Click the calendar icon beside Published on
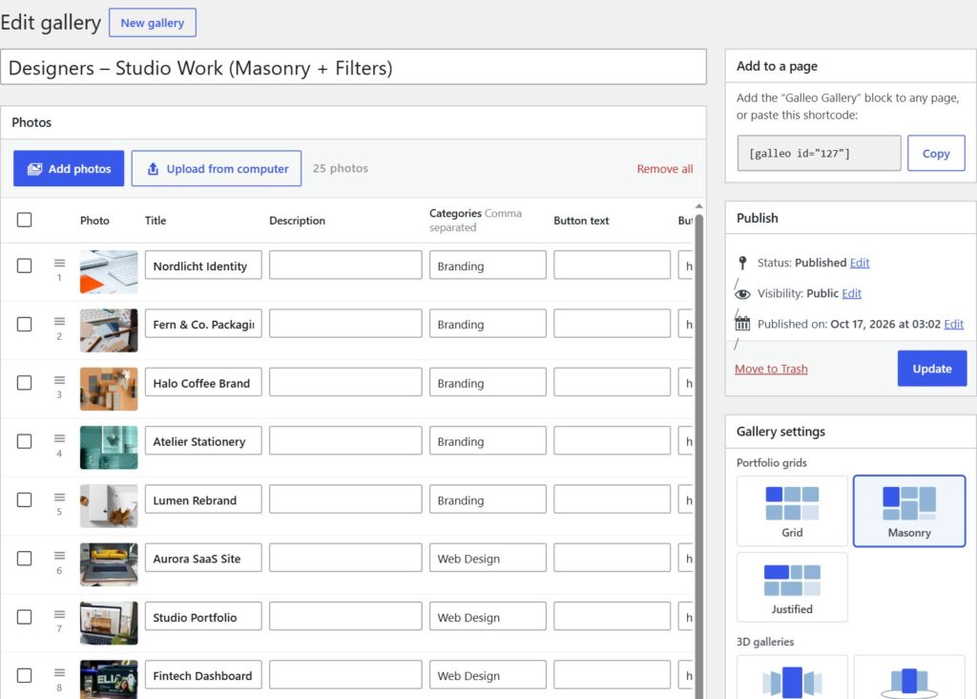The width and height of the screenshot is (977, 699). [742, 324]
